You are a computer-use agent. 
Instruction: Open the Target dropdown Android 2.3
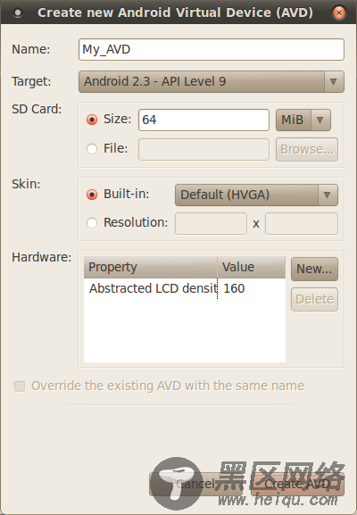click(x=212, y=81)
